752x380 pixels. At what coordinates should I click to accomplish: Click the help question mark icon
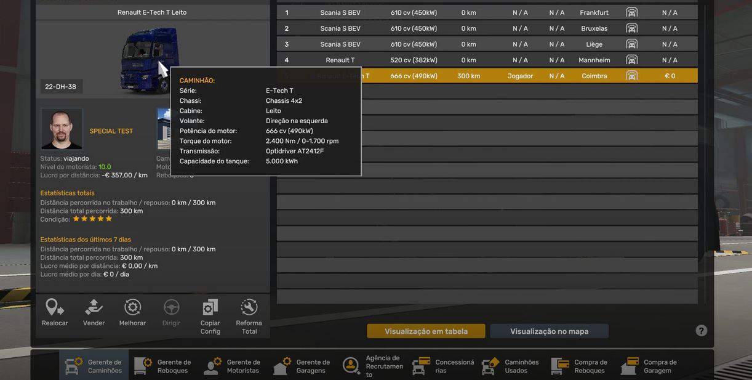pyautogui.click(x=701, y=331)
